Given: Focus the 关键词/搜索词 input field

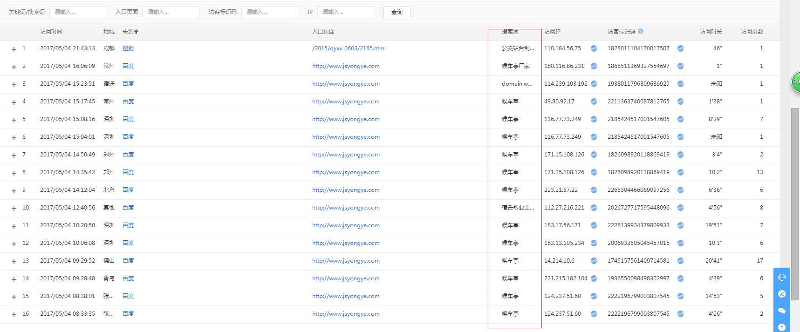Looking at the screenshot, I should pos(77,12).
